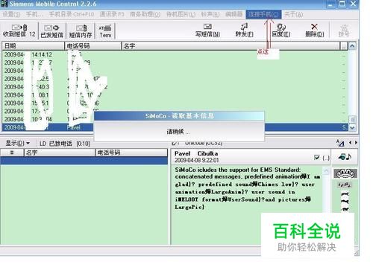
Task: Click the Siemens Mobile Control title icon
Action: [x=4, y=4]
